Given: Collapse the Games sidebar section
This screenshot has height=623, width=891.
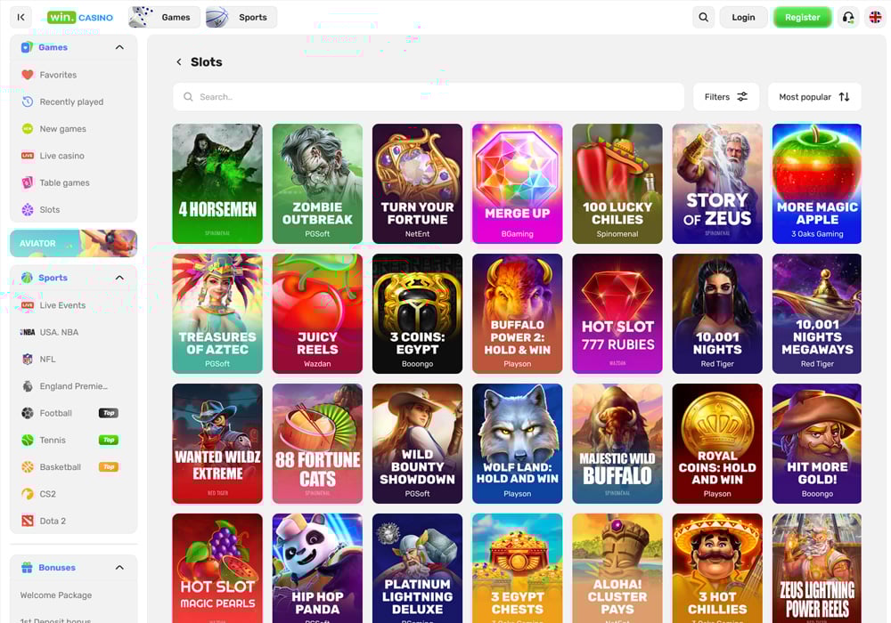Looking at the screenshot, I should pyautogui.click(x=119, y=47).
